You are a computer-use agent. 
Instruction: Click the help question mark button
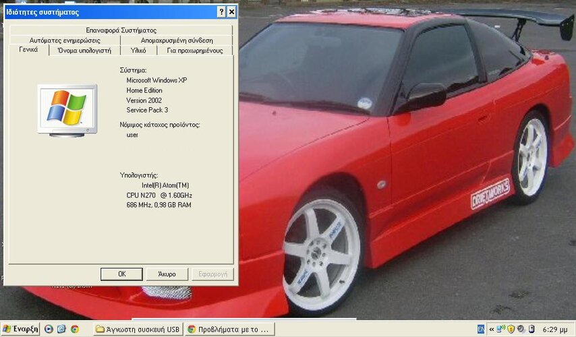pos(221,12)
